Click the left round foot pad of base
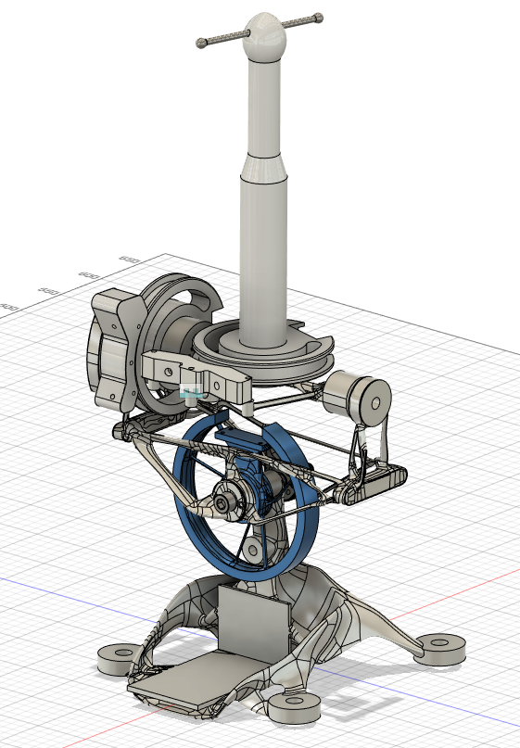 (x=118, y=658)
